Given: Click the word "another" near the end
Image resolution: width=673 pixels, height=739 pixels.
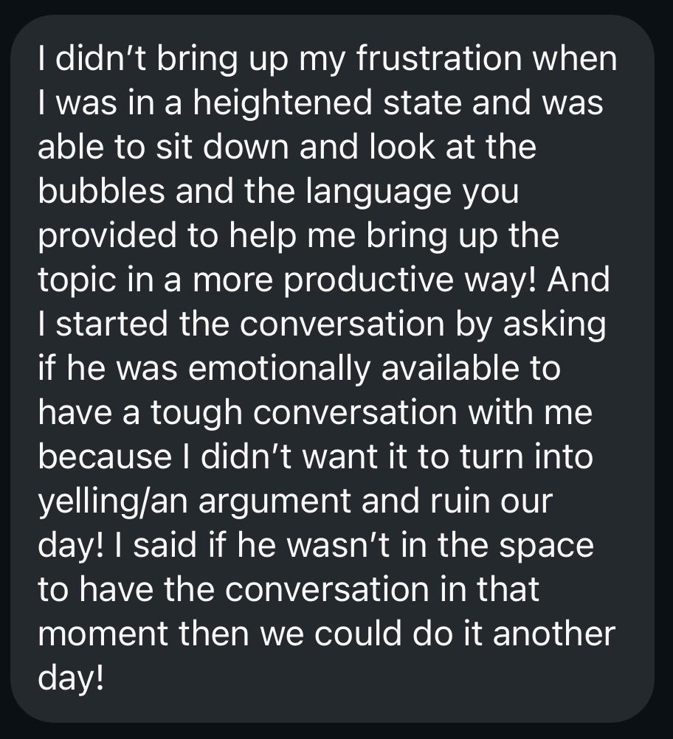Looking at the screenshot, I should pyautogui.click(x=556, y=634).
